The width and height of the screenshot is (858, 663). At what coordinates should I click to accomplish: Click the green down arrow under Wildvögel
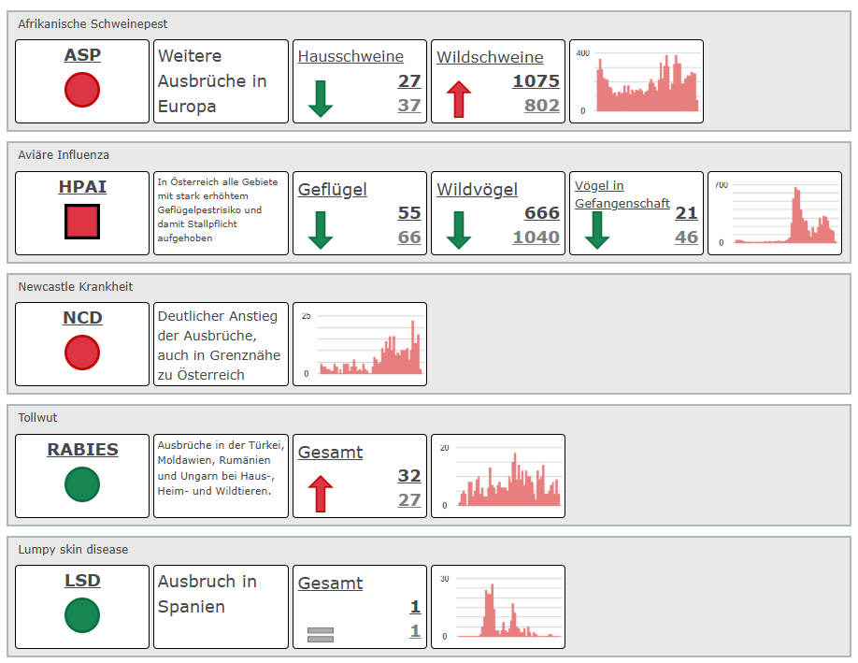pos(458,230)
